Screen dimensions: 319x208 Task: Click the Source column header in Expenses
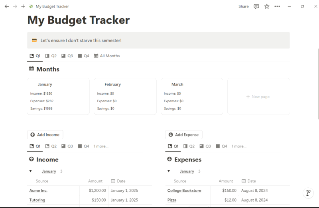180,181
